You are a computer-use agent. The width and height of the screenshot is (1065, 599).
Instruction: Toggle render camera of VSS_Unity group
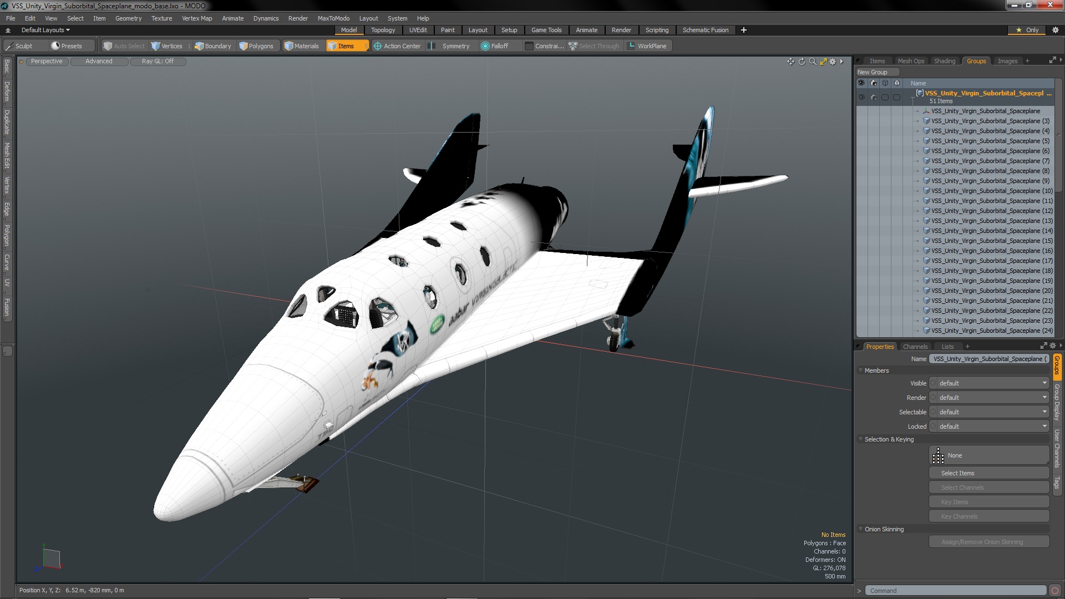874,97
